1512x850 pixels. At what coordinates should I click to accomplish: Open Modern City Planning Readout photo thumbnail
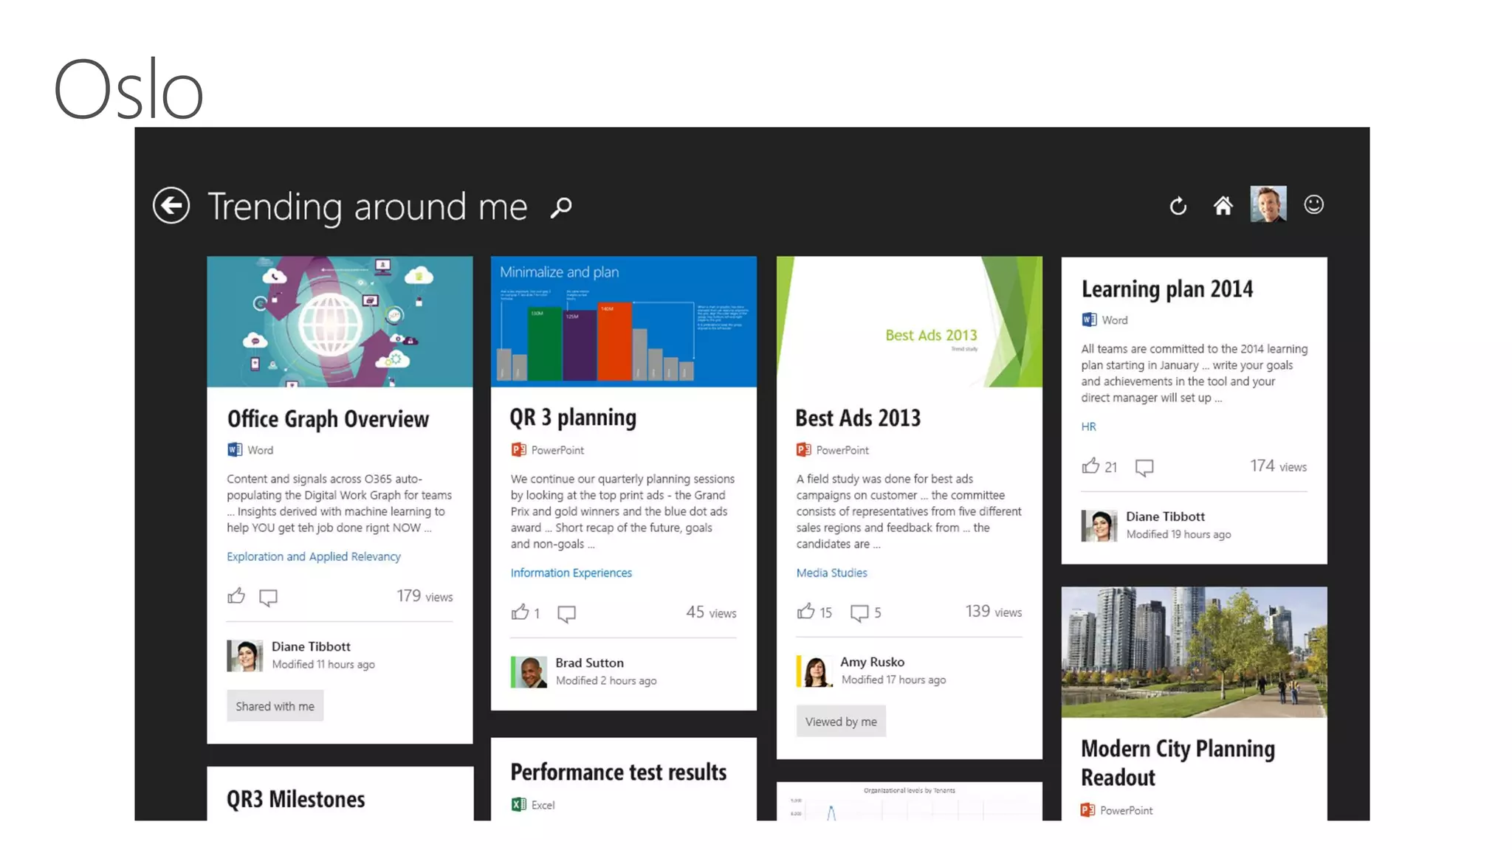[x=1194, y=652]
